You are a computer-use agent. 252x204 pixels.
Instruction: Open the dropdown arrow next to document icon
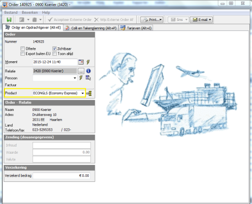tap(28, 20)
